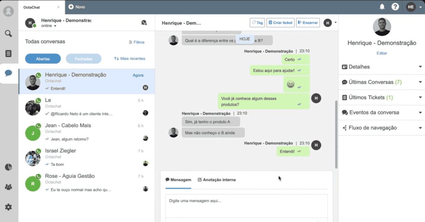Open the Le conversation
The image size is (425, 222).
(x=87, y=107)
